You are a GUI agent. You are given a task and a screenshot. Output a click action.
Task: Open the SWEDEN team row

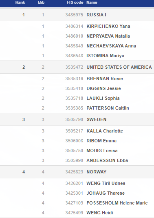pyautogui.click(x=77, y=119)
